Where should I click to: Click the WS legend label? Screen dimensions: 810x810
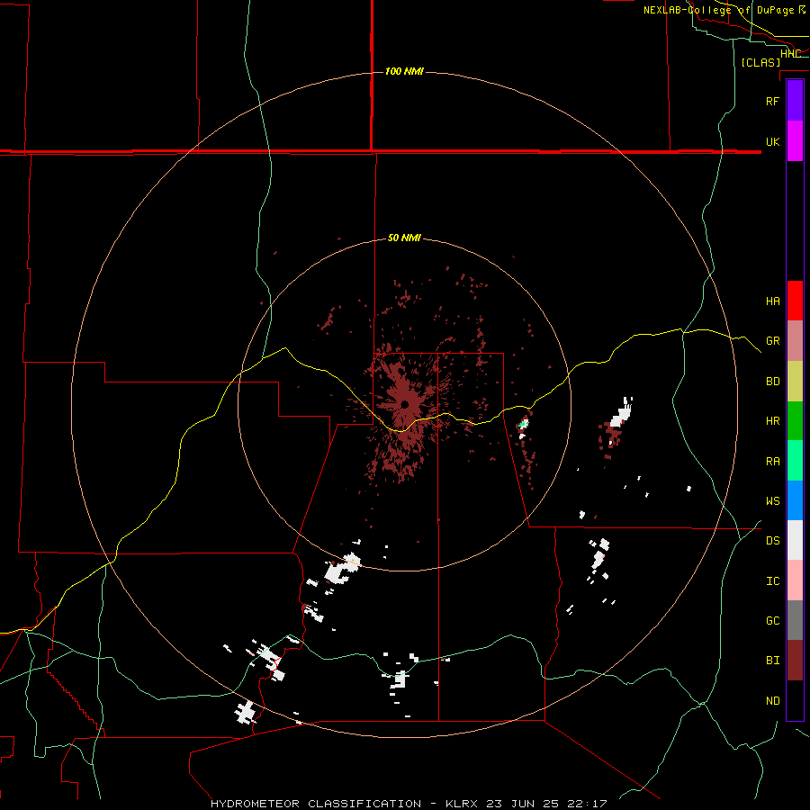tap(772, 501)
